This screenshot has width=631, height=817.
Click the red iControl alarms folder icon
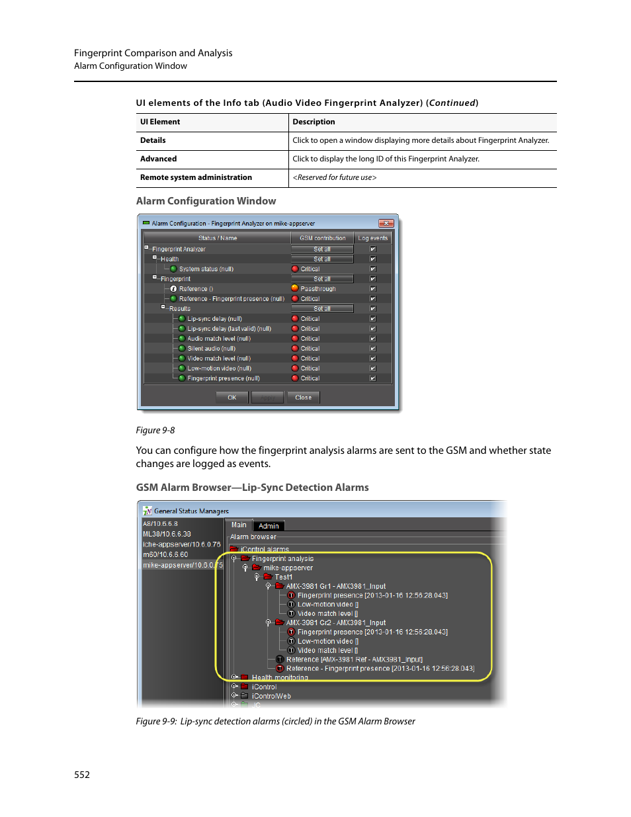pos(233,549)
